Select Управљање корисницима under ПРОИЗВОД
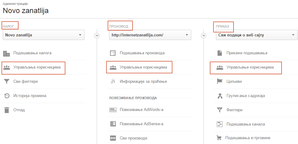 [143, 67]
